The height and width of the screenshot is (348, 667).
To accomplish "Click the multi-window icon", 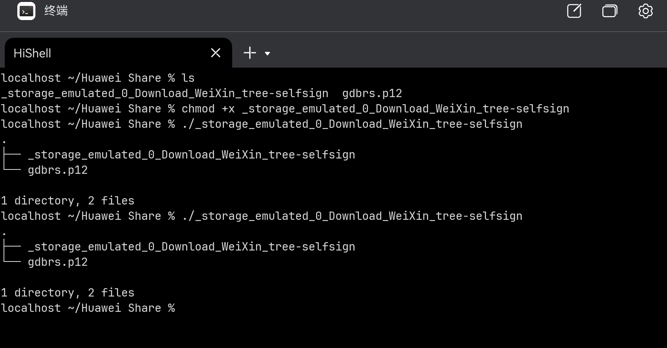I will click(x=610, y=11).
